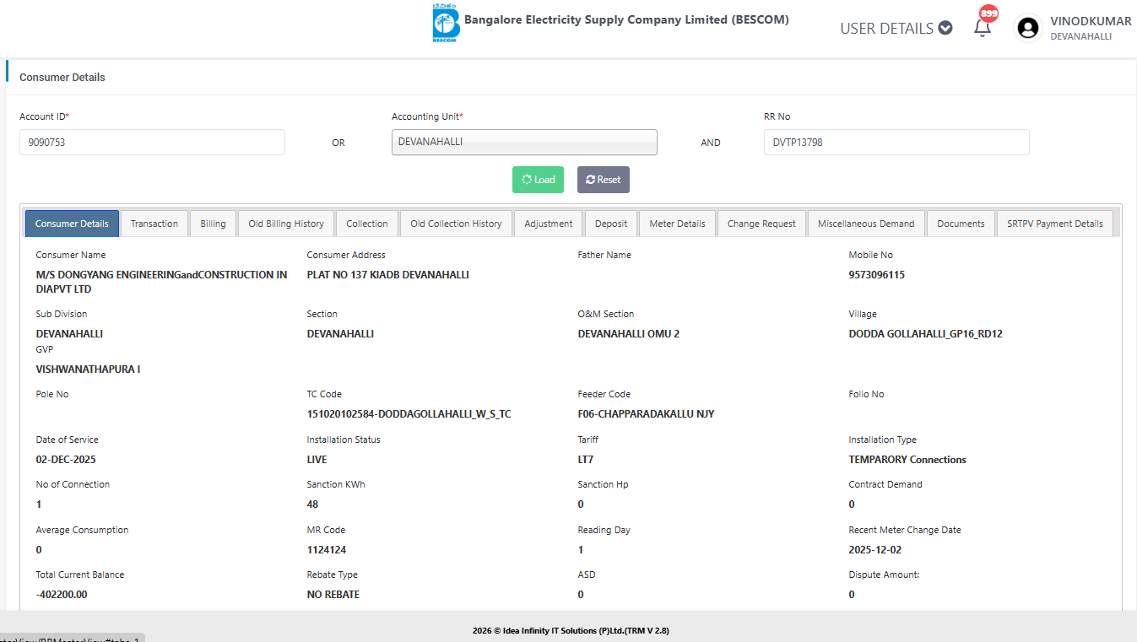The width and height of the screenshot is (1137, 642).
Task: Switch to the Transaction tab
Action: (154, 224)
